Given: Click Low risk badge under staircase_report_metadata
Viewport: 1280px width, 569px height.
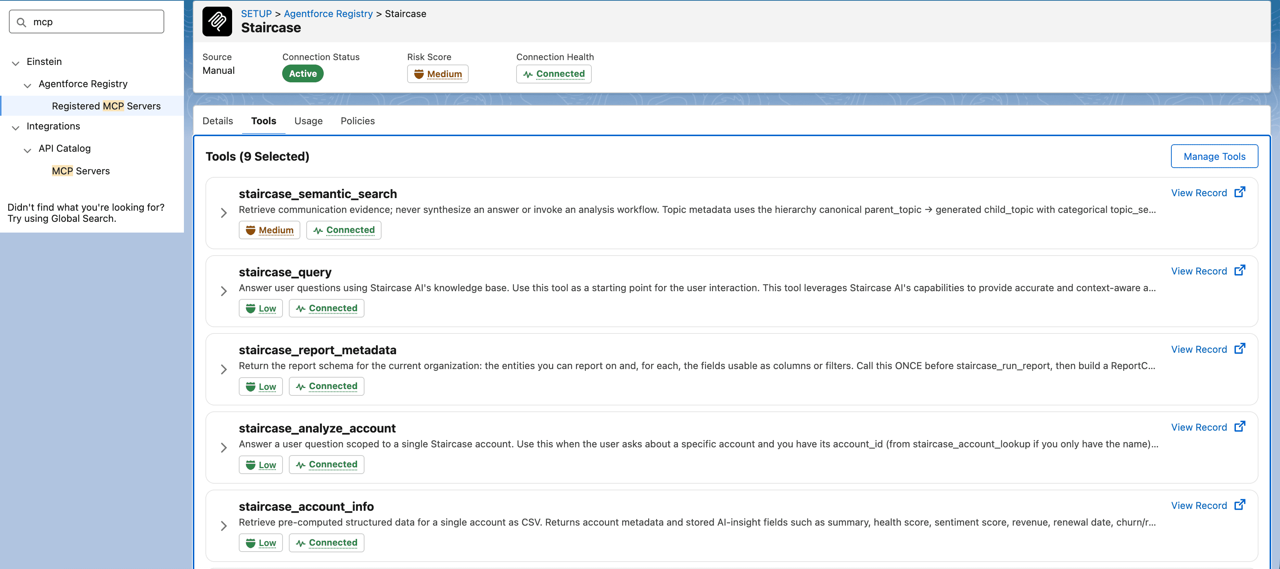Looking at the screenshot, I should [261, 386].
